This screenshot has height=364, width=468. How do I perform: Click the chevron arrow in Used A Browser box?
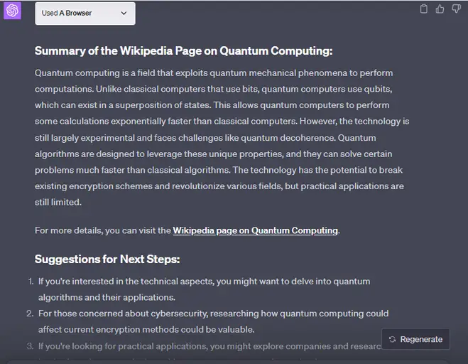(124, 13)
